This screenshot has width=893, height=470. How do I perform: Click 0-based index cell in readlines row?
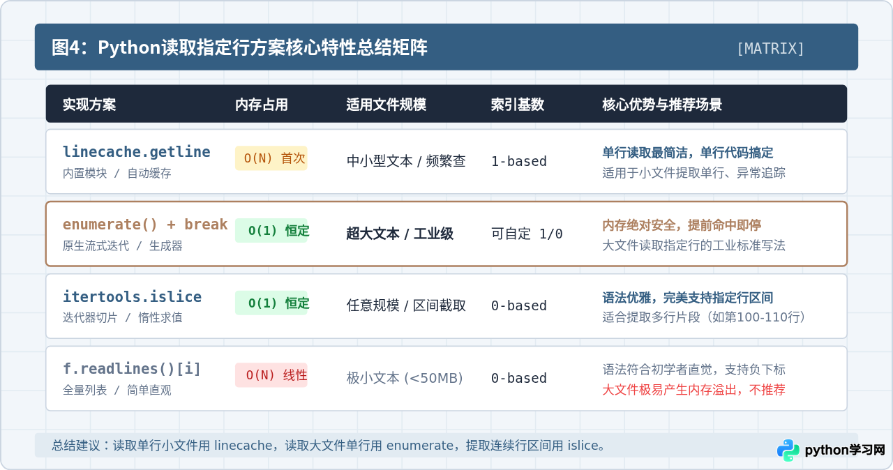tap(519, 378)
